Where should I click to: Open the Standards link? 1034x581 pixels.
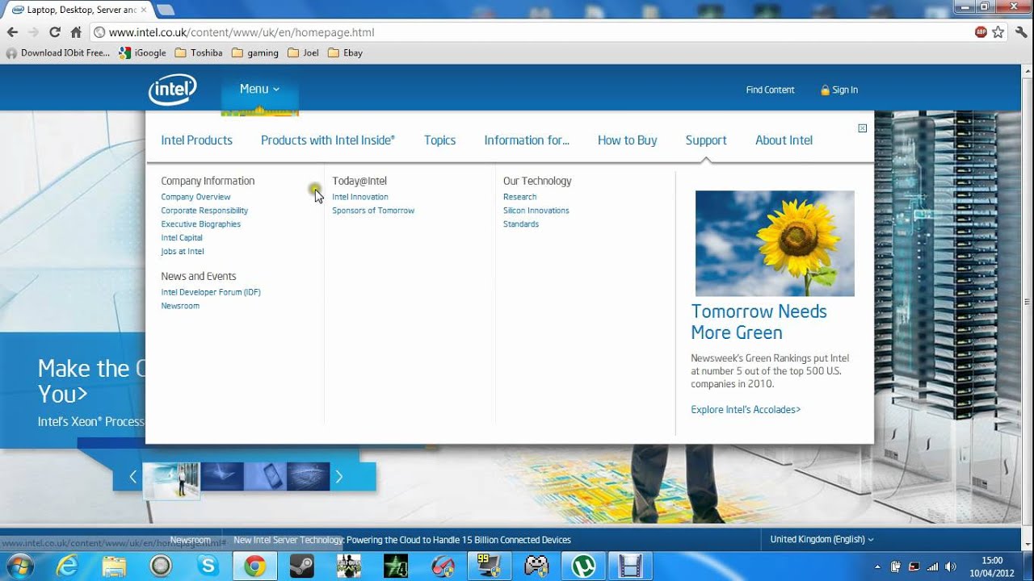[521, 224]
